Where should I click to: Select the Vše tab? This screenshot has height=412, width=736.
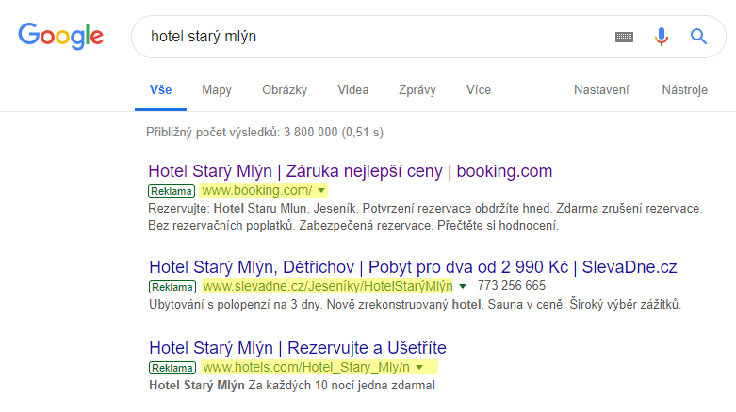pos(160,90)
